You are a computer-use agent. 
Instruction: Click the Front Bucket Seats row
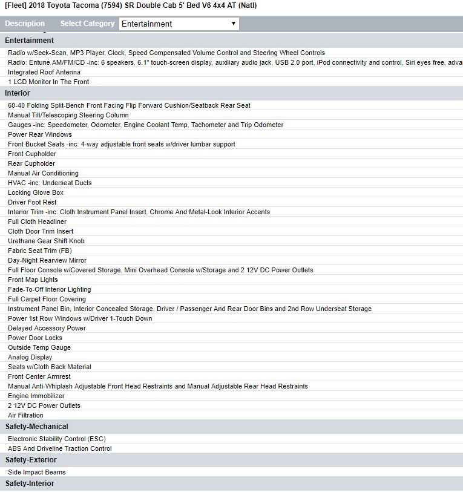click(x=231, y=145)
